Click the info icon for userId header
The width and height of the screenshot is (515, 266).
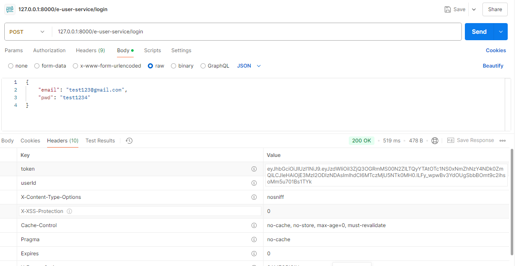[x=254, y=183]
